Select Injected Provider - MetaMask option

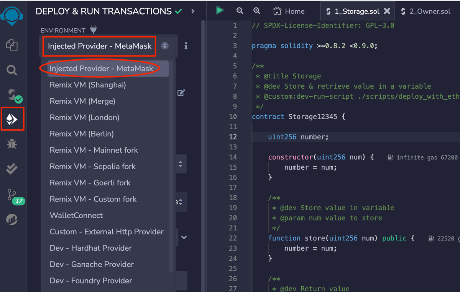[108, 68]
